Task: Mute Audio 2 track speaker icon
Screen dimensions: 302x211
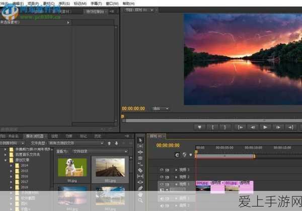Action: pyautogui.click(x=162, y=206)
